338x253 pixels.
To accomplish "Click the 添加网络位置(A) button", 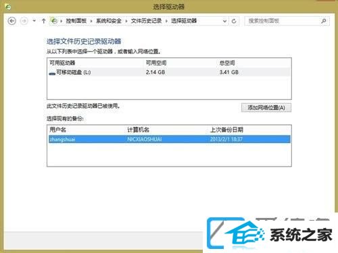I will point(266,108).
